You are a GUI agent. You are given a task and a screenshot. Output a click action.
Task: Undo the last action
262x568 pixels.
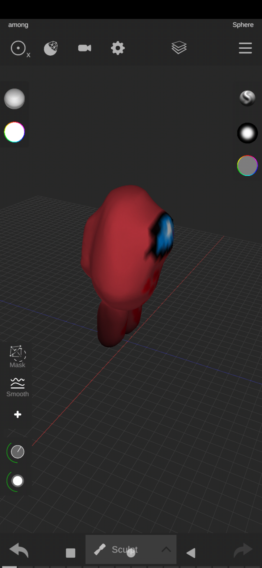pos(19,550)
